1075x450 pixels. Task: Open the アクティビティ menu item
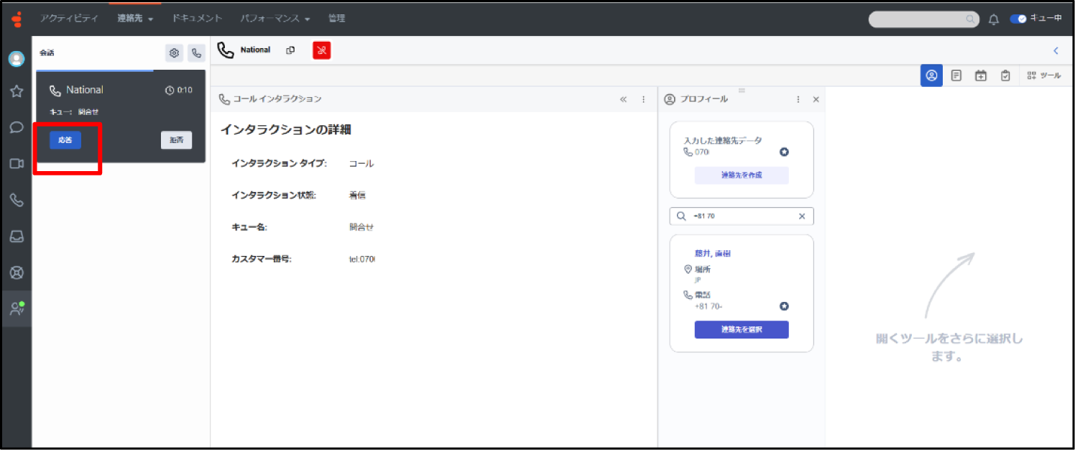tap(69, 19)
